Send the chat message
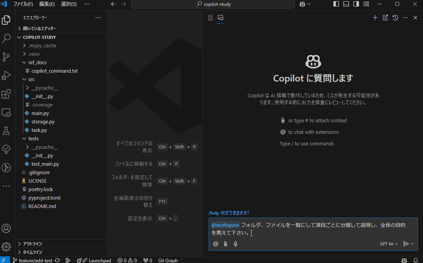This screenshot has width=423, height=263. [x=406, y=244]
